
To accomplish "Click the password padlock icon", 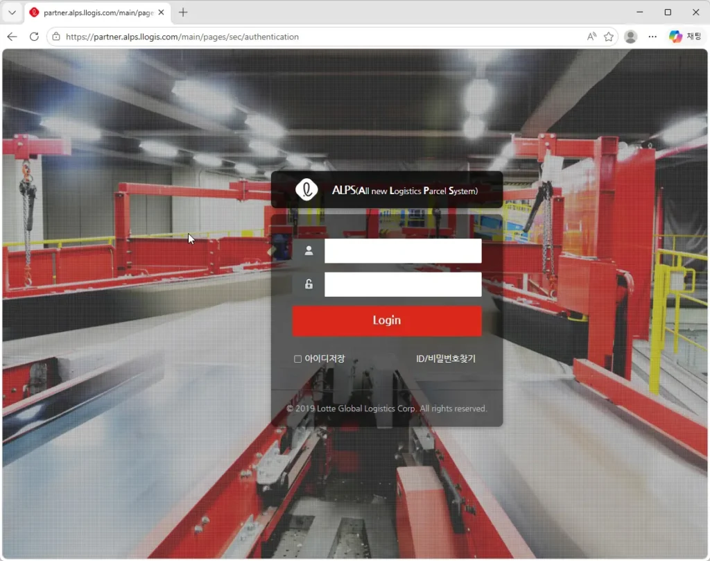I will (309, 284).
